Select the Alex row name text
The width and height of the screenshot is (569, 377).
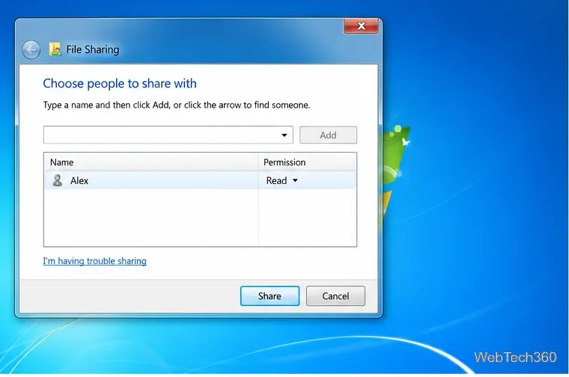[x=79, y=180]
